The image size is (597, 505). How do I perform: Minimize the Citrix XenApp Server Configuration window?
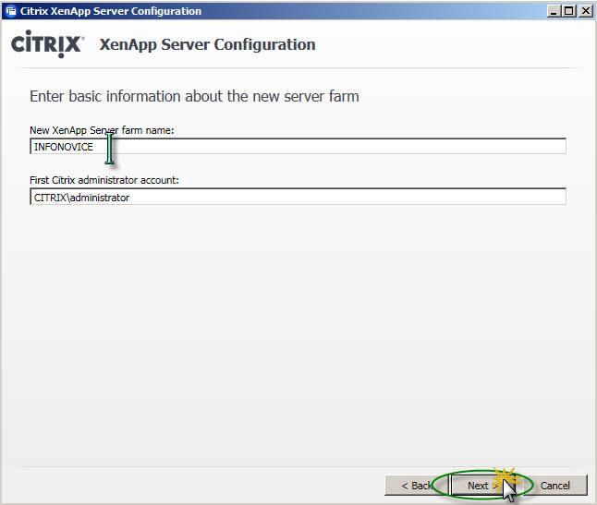(x=554, y=11)
